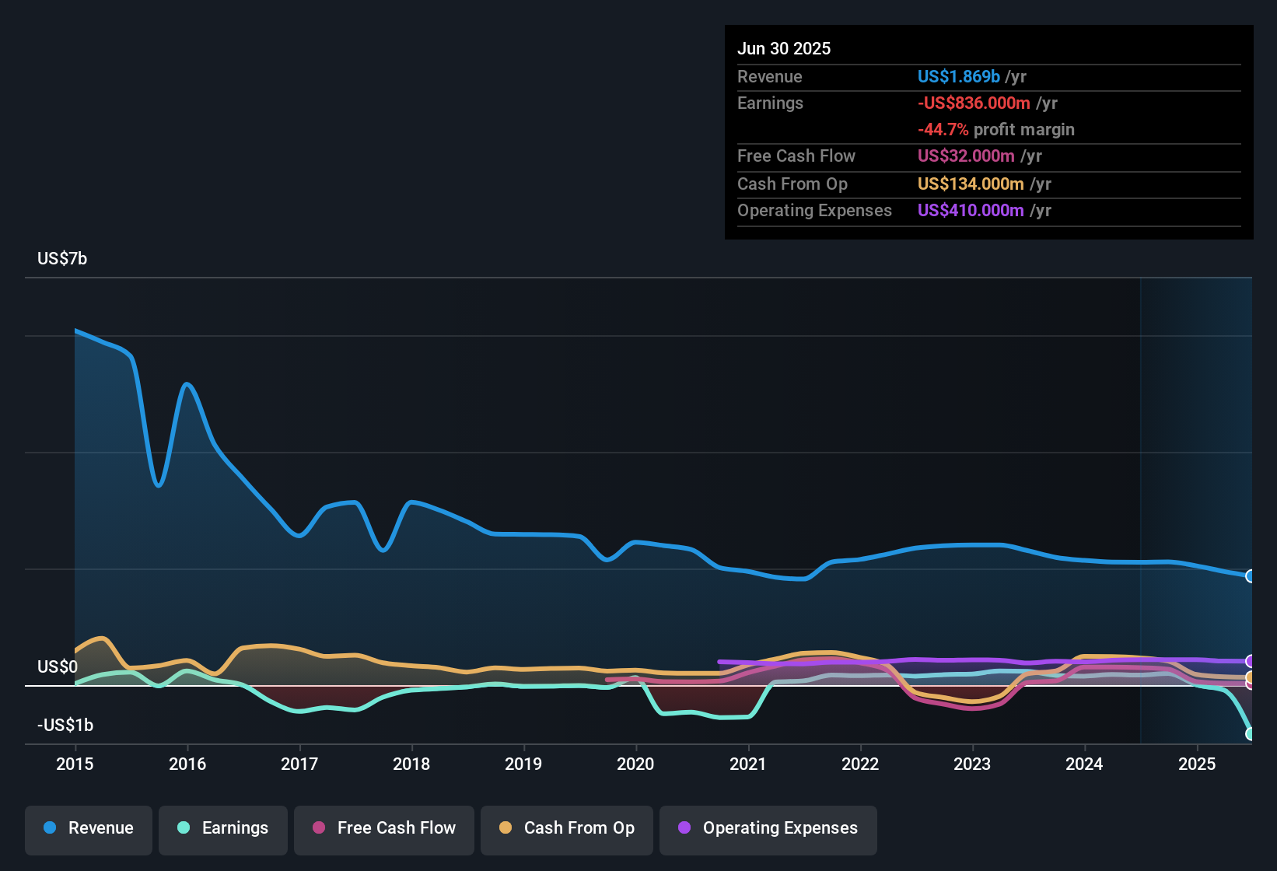Click the orange Cash From Op legend dot
This screenshot has width=1277, height=871.
click(506, 828)
